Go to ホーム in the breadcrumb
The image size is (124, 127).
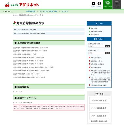point(15,15)
